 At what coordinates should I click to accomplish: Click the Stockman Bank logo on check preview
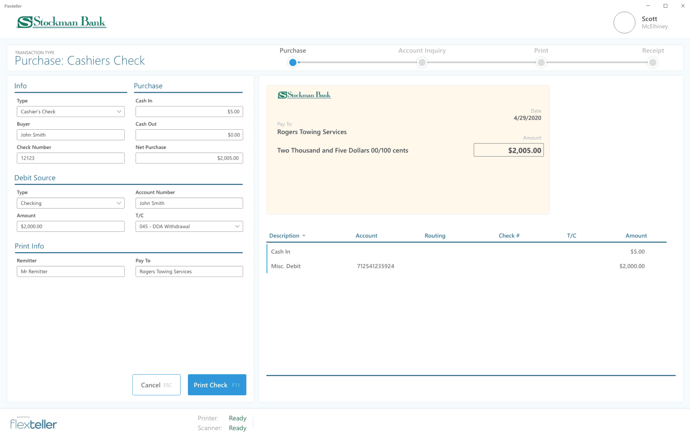[x=304, y=95]
